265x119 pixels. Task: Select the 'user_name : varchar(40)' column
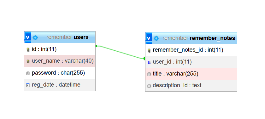60,61
